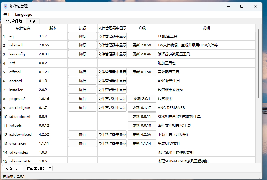Viewport: 267px width, 180px height.
Task: Update sdktool to version 2.0.59
Action: pos(142,45)
